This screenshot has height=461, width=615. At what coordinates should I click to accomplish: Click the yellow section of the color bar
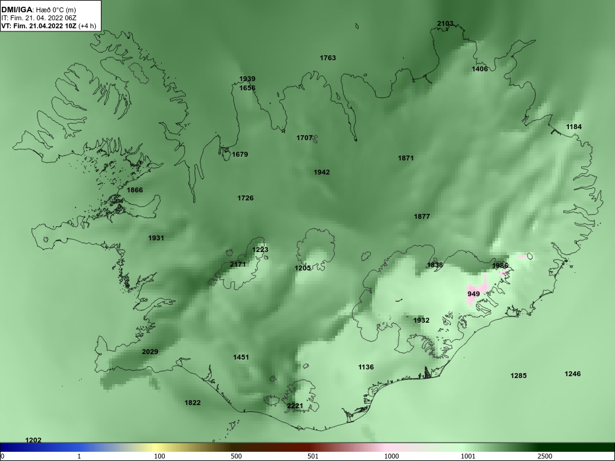[157, 447]
